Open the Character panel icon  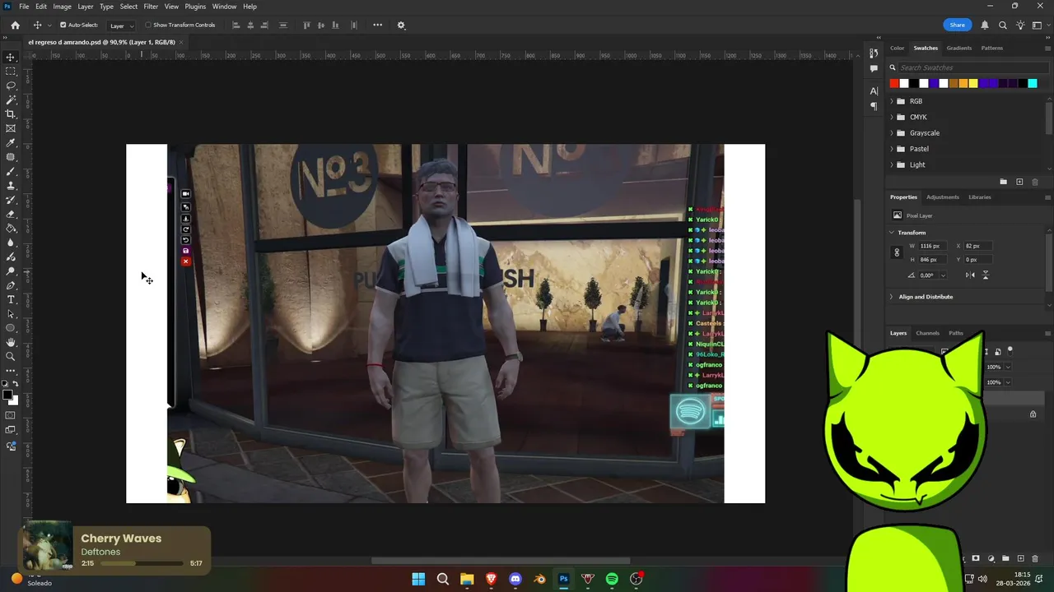click(x=874, y=91)
